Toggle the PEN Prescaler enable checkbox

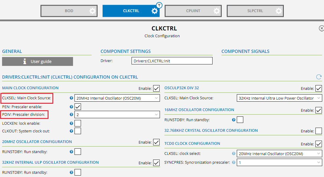point(77,107)
